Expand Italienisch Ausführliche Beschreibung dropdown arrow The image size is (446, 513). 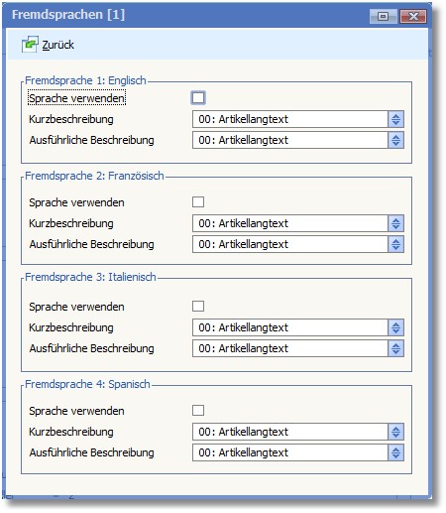(x=395, y=348)
